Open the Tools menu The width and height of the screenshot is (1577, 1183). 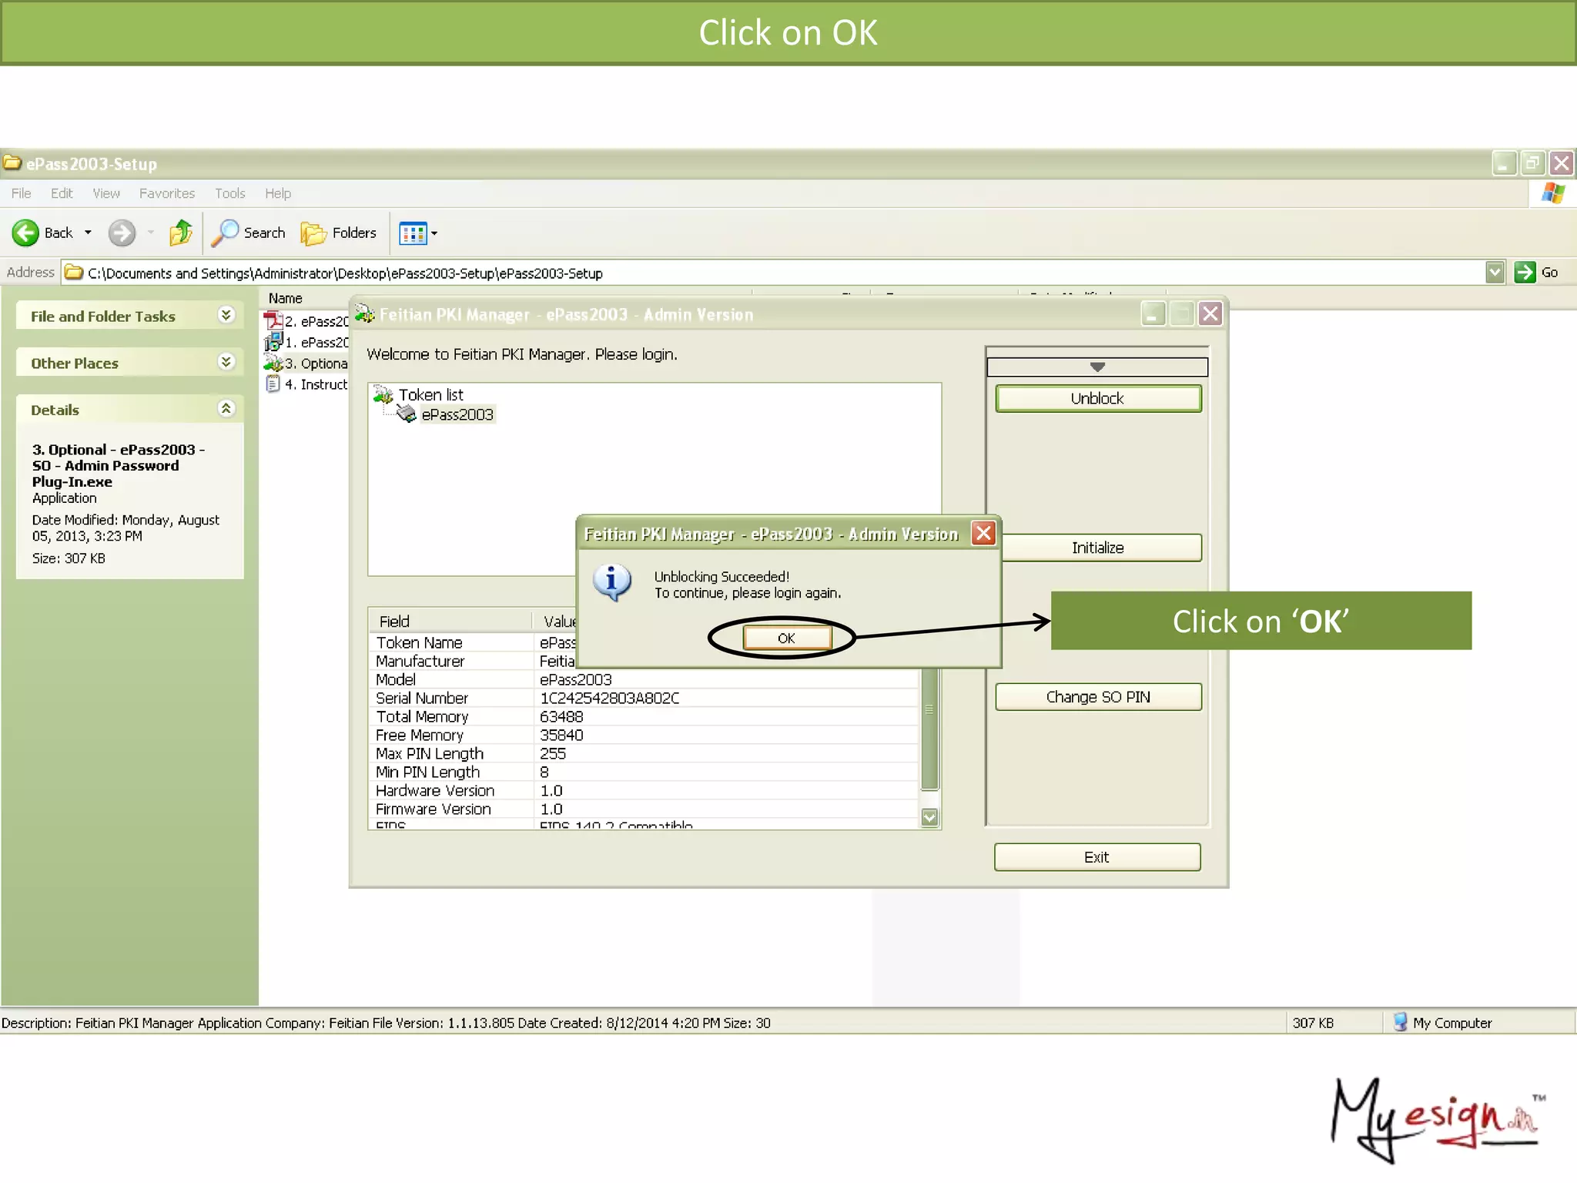click(x=229, y=193)
